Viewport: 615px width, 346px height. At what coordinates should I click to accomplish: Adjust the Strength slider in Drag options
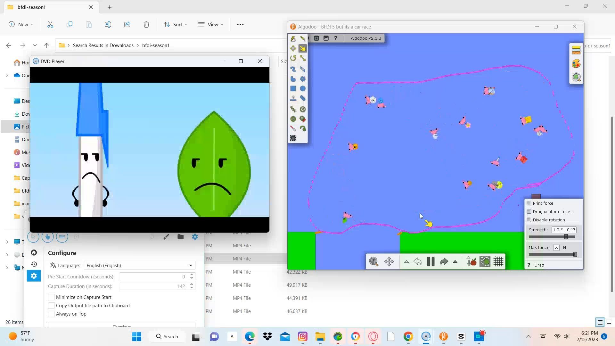(x=566, y=237)
